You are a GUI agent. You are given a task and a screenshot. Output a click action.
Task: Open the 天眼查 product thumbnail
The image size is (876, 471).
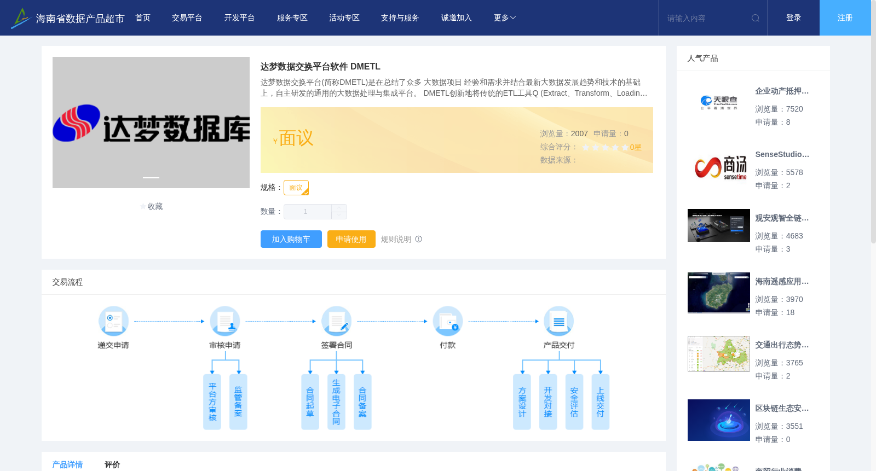(x=719, y=103)
